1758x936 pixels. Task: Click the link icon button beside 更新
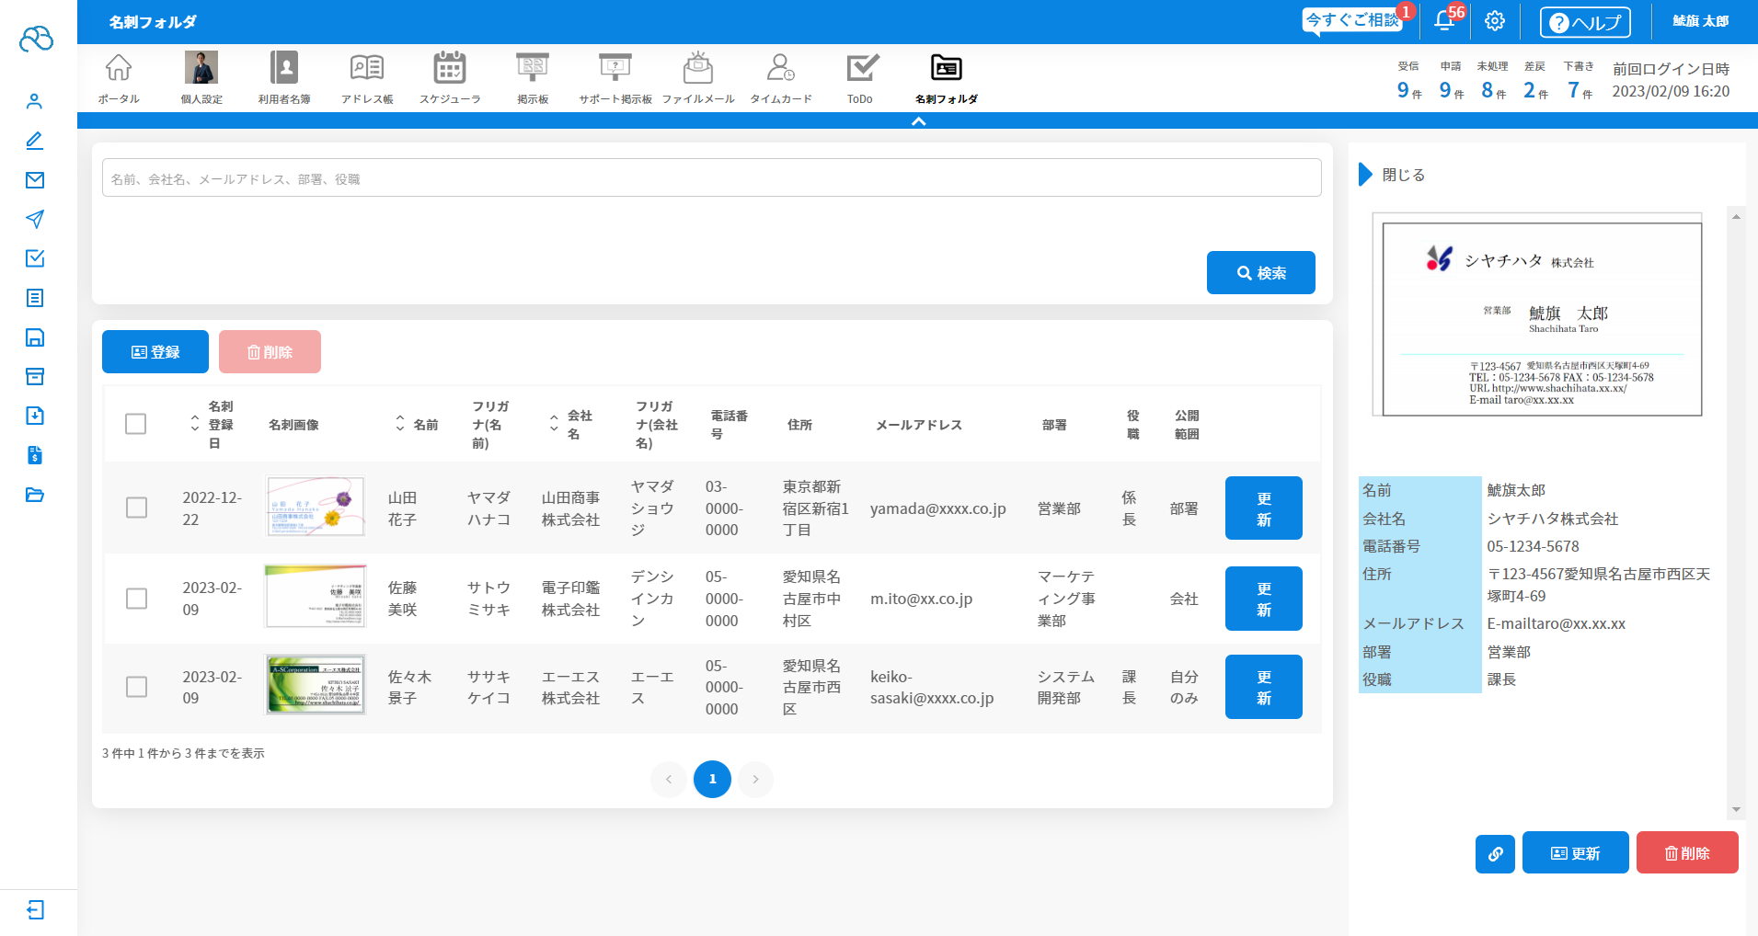(1495, 853)
